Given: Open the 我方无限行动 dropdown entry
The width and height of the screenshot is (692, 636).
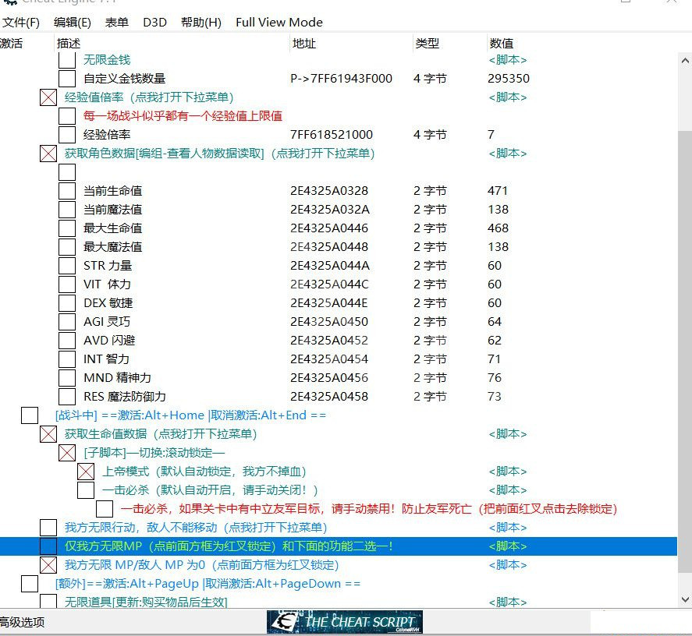Looking at the screenshot, I should point(195,528).
